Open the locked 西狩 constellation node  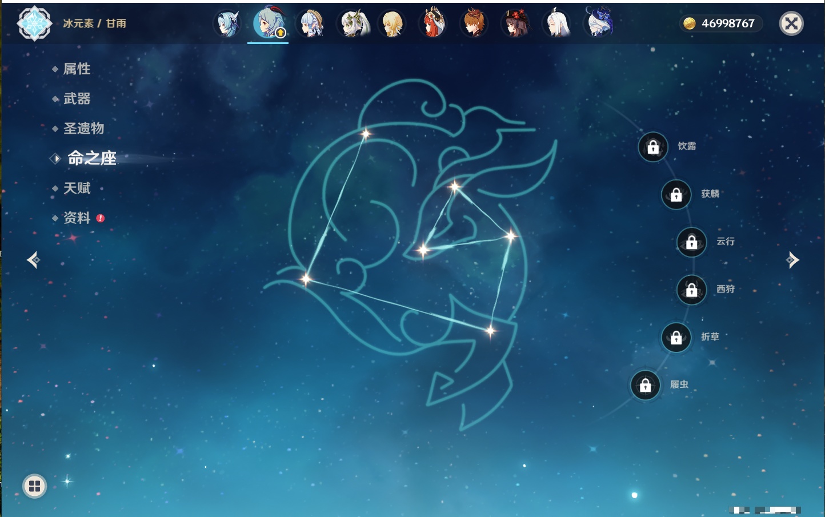point(692,290)
